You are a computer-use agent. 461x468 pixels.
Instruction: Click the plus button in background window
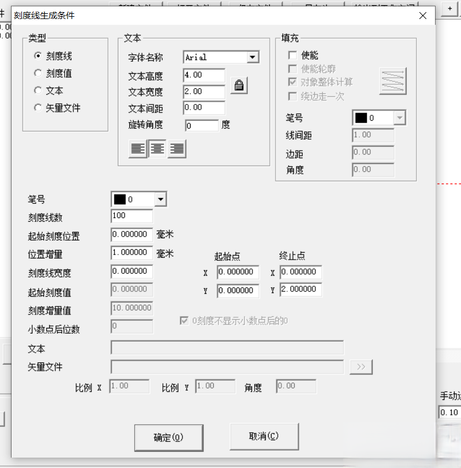[450, 9]
